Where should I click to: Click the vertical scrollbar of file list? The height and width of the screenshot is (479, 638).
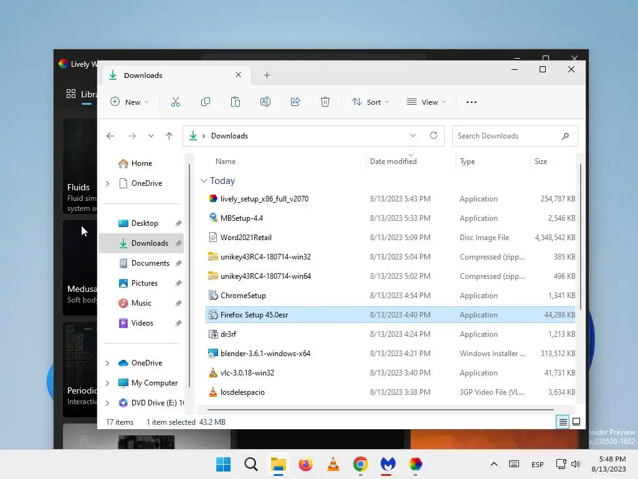[580, 236]
